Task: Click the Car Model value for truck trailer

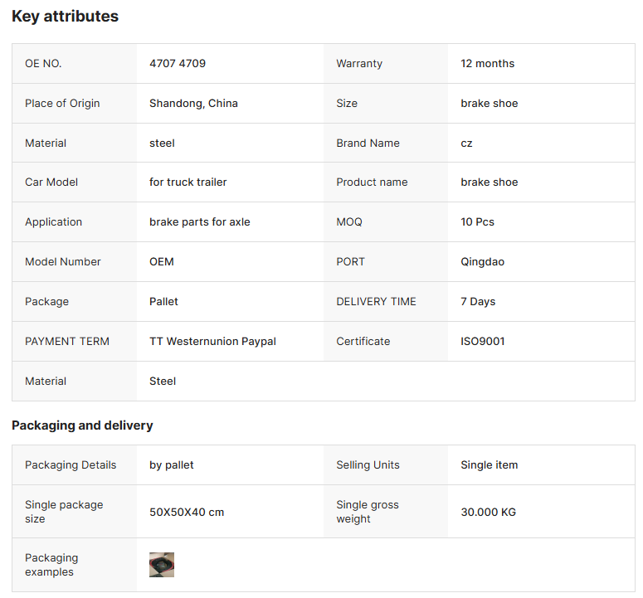Action: (x=188, y=182)
